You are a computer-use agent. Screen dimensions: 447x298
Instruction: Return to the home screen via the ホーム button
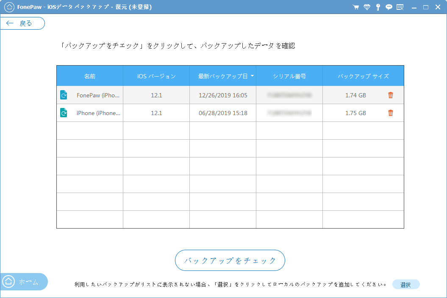coord(24,282)
